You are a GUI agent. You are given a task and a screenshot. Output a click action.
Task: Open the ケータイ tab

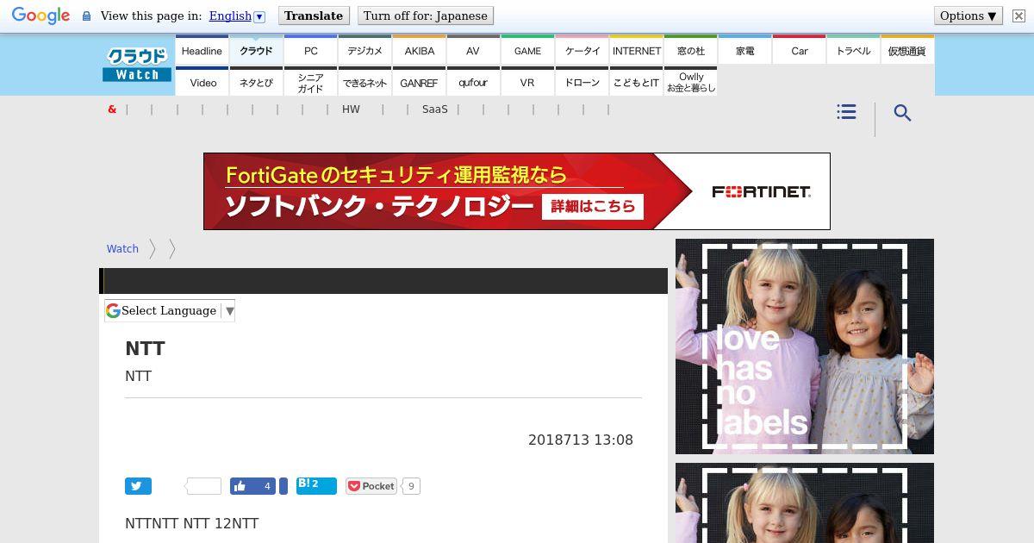click(x=582, y=51)
